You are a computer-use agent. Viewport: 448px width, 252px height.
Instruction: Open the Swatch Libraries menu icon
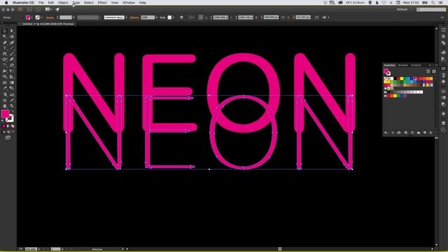coord(386,132)
